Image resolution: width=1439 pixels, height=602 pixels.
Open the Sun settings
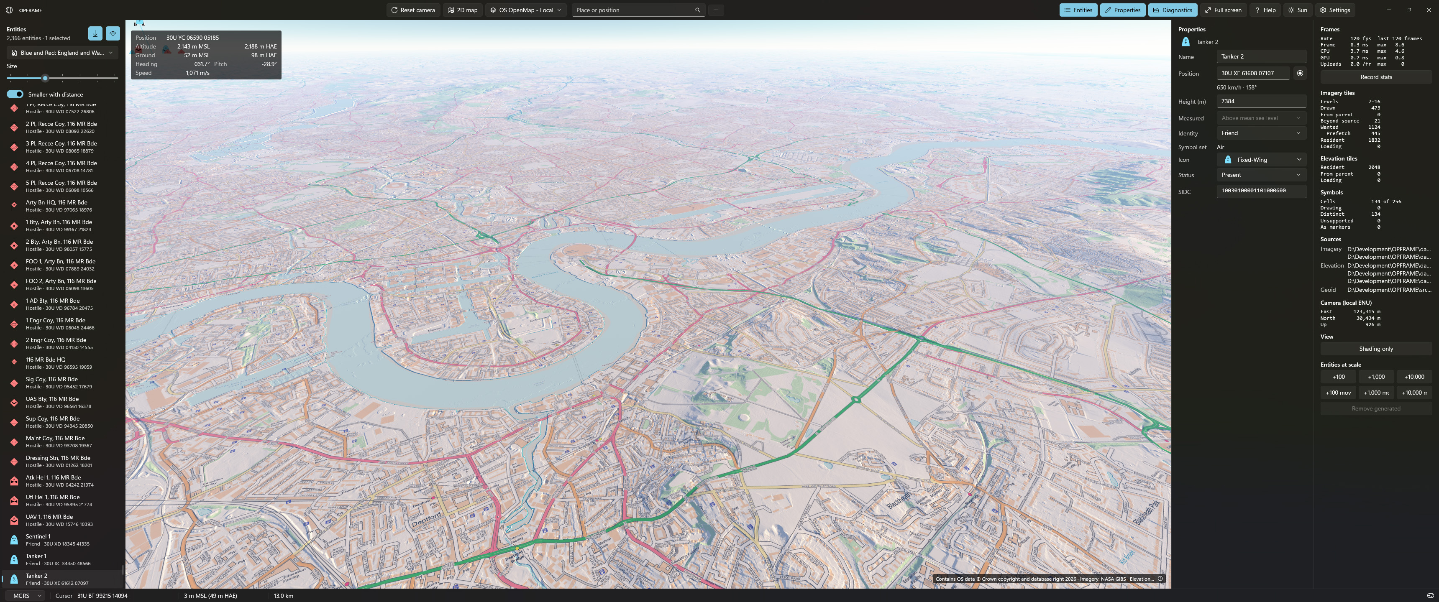coord(1298,10)
